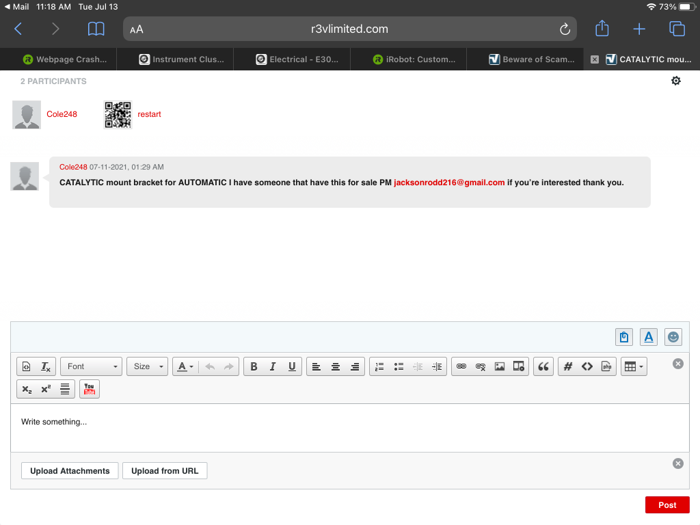
Task: Switch to the Beware of Scam tab
Action: [x=532, y=59]
